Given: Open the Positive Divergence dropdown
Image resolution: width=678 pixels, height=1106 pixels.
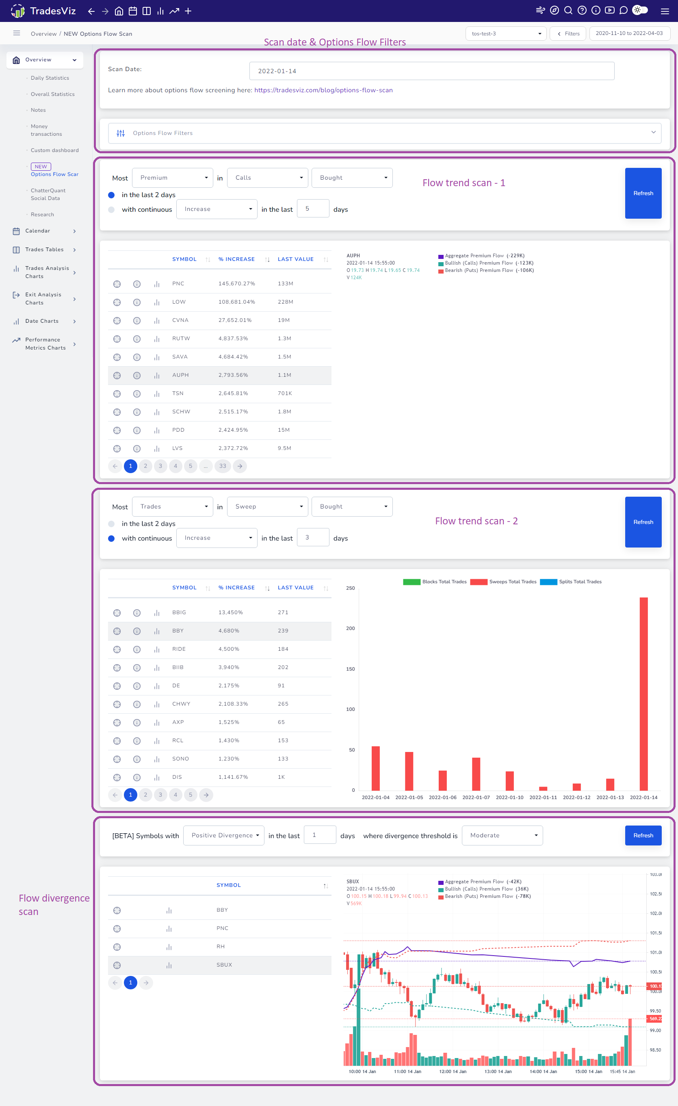Looking at the screenshot, I should 223,835.
